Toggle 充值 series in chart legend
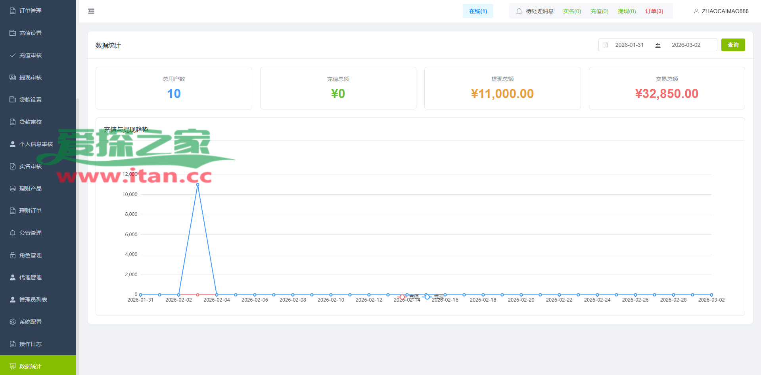The image size is (761, 375). [408, 297]
